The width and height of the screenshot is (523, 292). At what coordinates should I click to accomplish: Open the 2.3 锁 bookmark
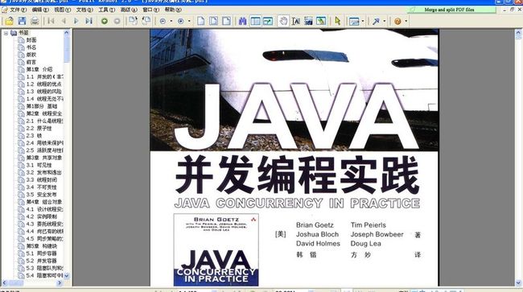tap(34, 135)
